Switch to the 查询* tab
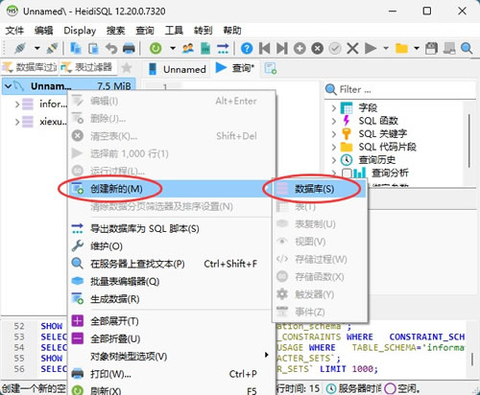 [x=236, y=68]
